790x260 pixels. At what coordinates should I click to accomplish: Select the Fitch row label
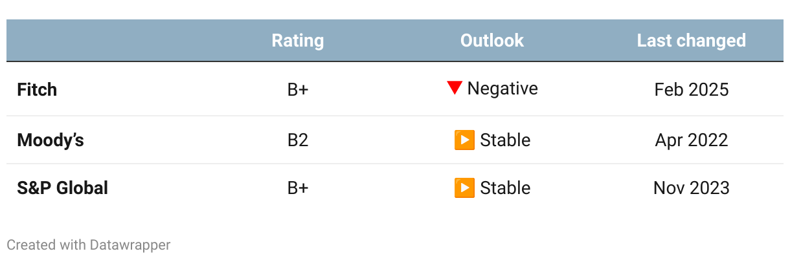[37, 89]
